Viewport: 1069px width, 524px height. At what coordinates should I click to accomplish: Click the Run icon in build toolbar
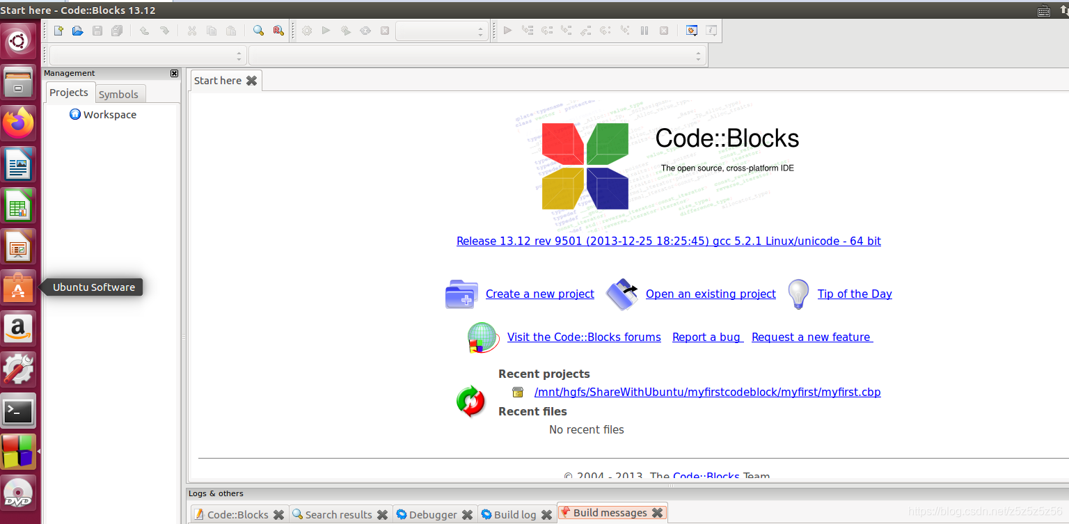pyautogui.click(x=326, y=31)
